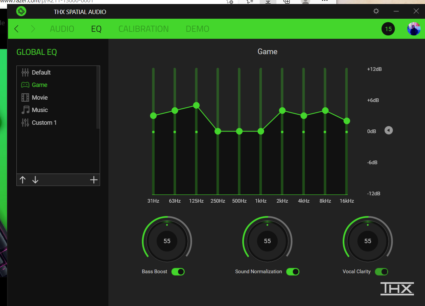This screenshot has width=425, height=306.
Task: Click the Music preset note icon
Action: tap(25, 110)
